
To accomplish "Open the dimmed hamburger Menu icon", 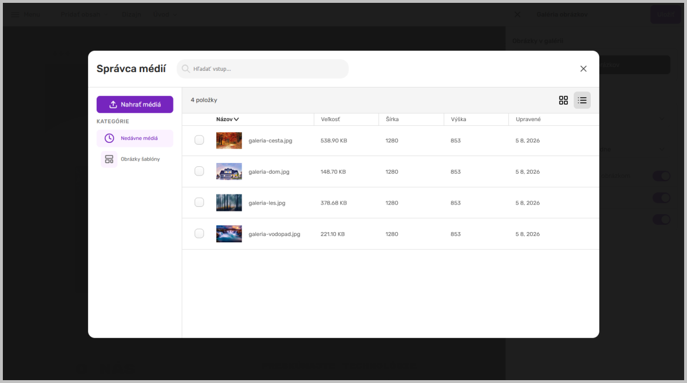I will coord(14,14).
